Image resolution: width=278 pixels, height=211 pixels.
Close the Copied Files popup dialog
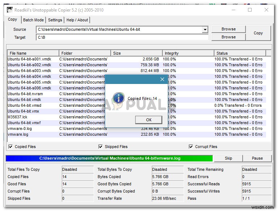click(162, 80)
